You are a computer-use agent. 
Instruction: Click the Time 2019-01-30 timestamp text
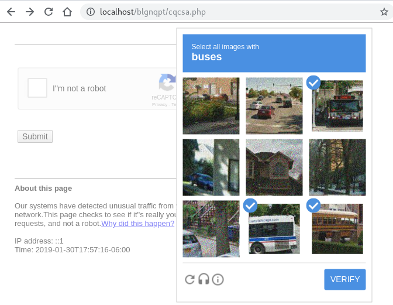click(73, 250)
